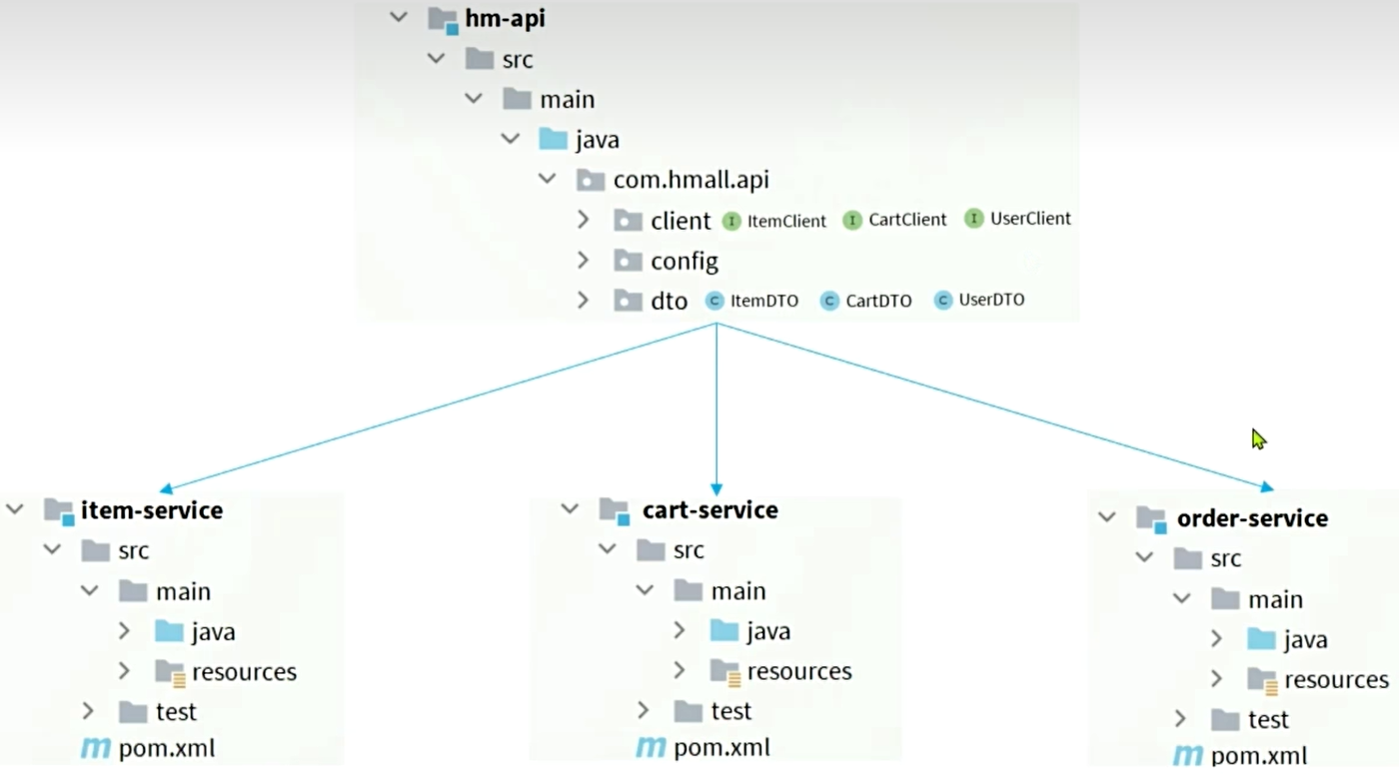Expand the java folder under item-service

click(x=124, y=630)
